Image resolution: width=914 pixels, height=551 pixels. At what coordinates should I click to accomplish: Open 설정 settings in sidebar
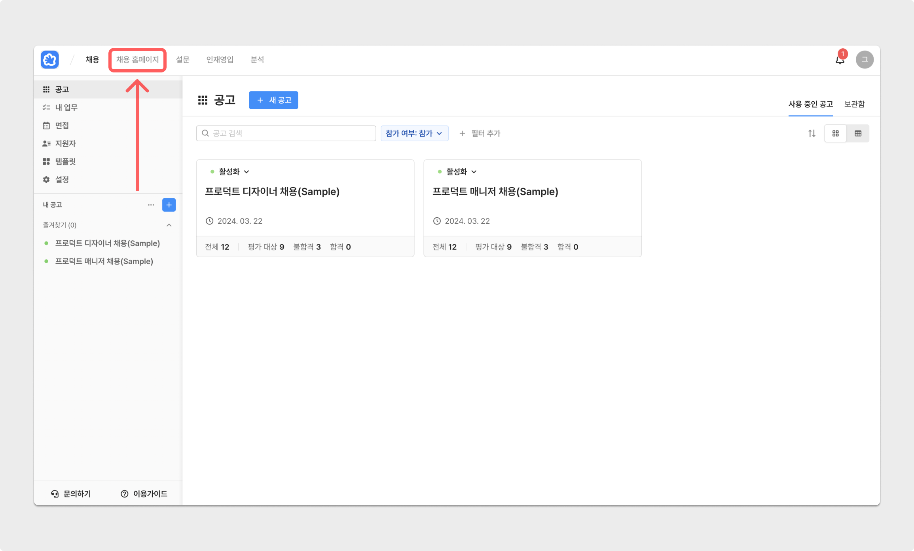pyautogui.click(x=62, y=179)
